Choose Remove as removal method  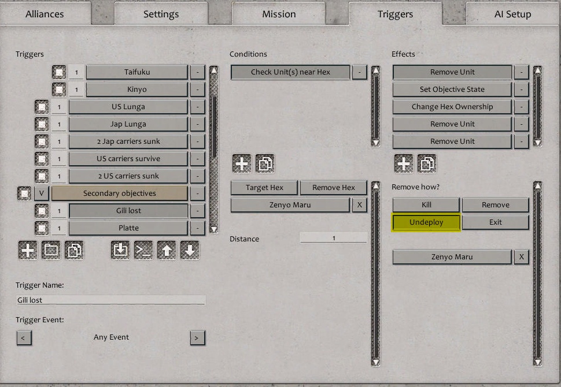click(x=496, y=205)
